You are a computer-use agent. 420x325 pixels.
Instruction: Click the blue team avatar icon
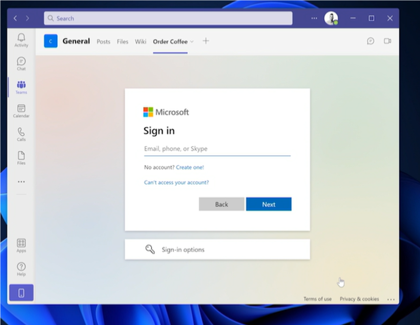pos(51,41)
